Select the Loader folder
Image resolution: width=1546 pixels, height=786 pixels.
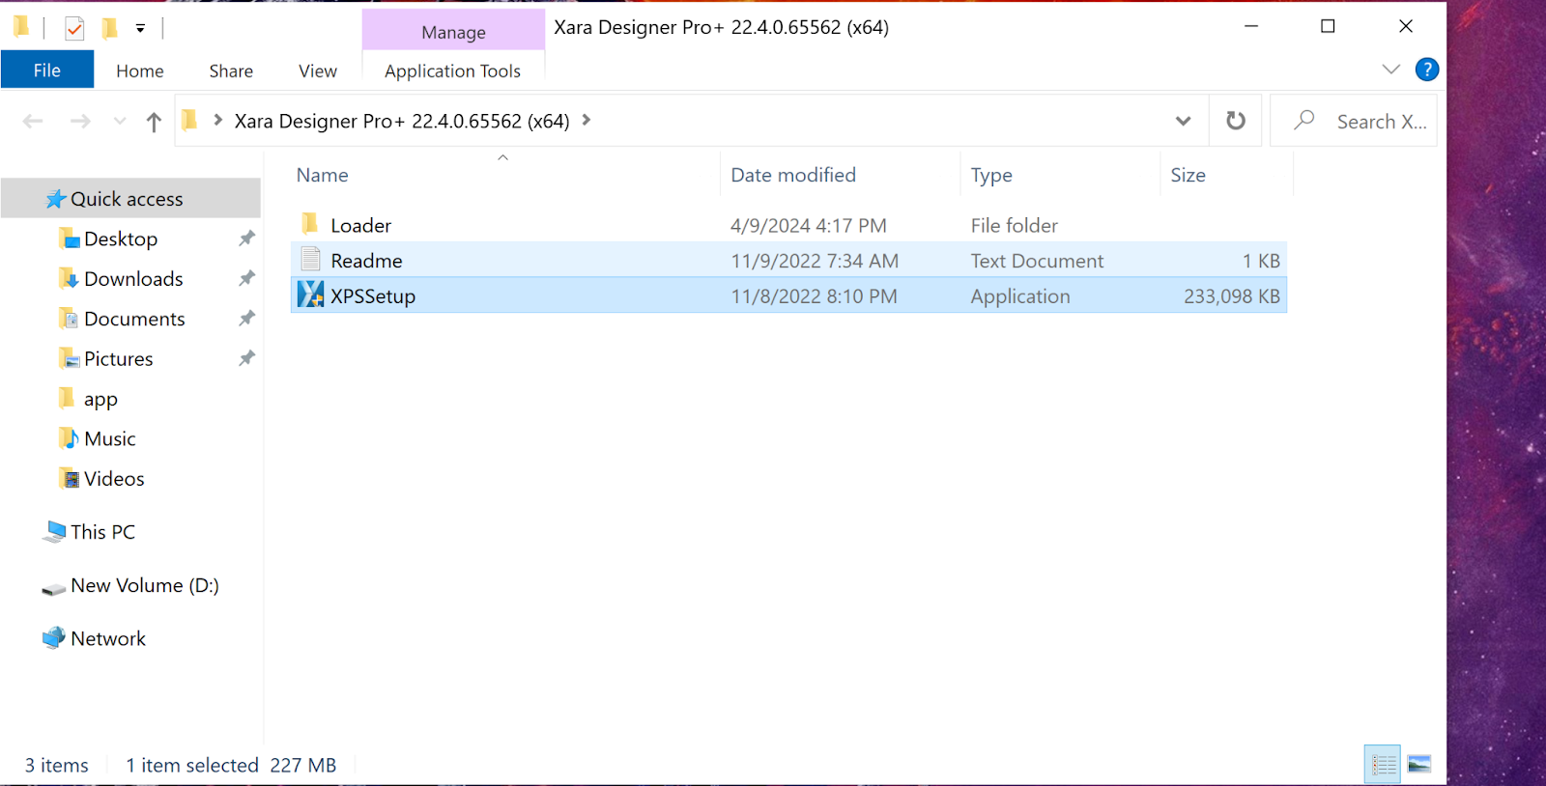[788, 225]
